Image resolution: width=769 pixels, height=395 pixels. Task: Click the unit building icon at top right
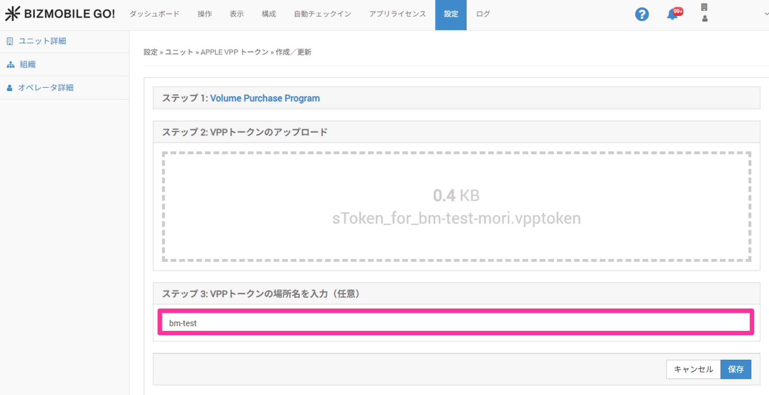[704, 7]
